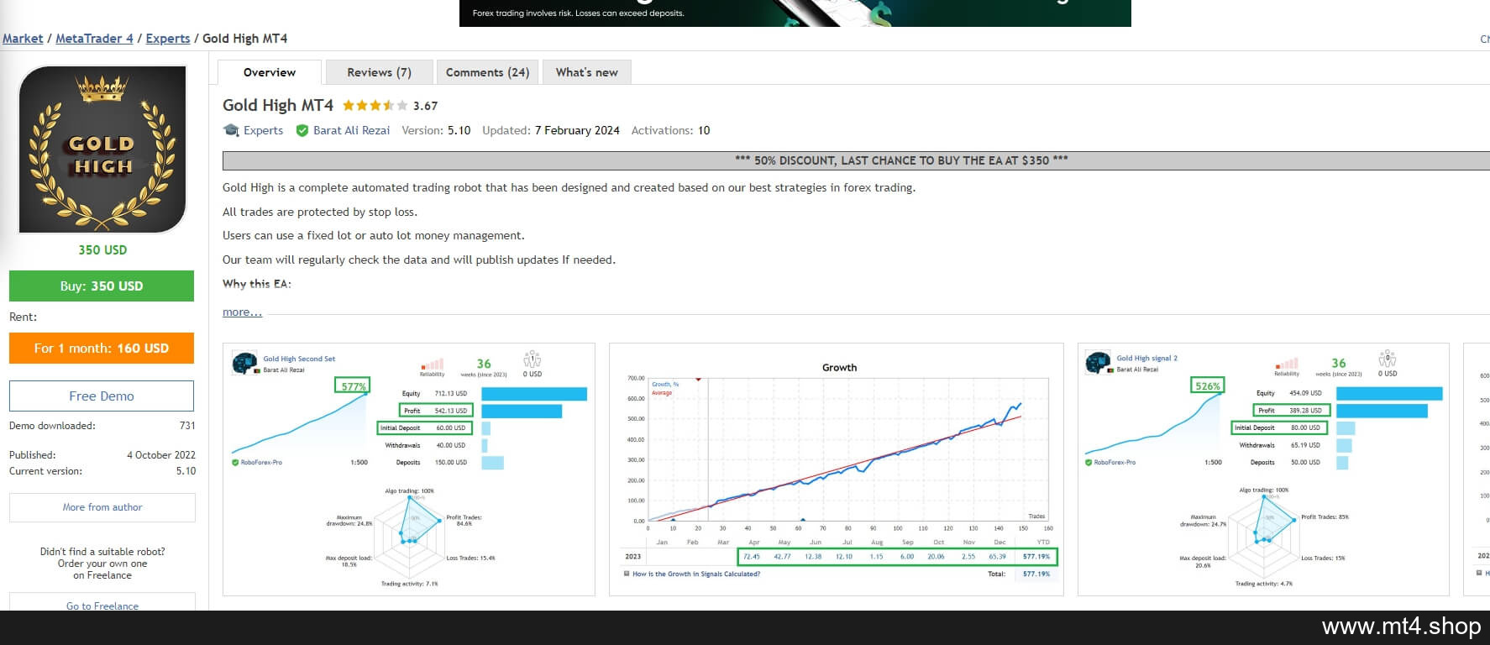Click the 7 February 2024 updated date
Screen dimensions: 1490x645
point(577,130)
